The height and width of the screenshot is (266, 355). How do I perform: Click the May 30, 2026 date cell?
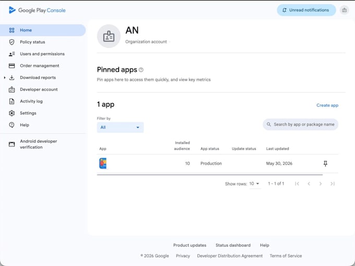point(279,164)
